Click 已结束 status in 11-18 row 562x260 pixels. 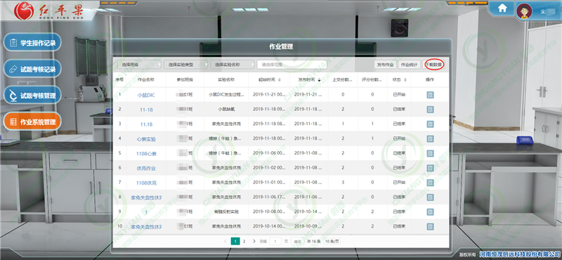click(399, 109)
